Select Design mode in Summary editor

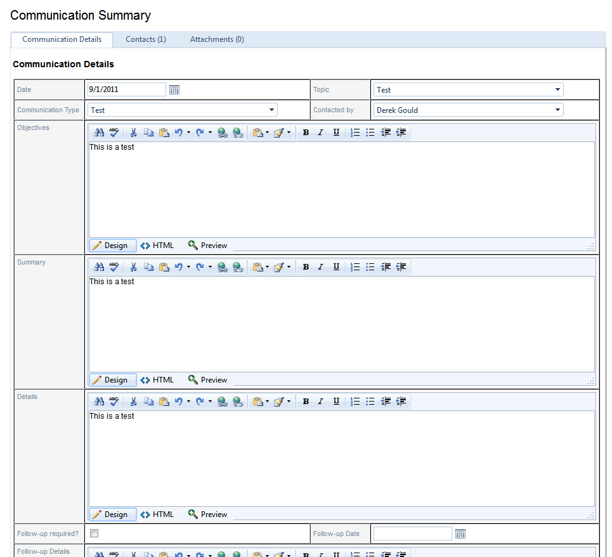click(x=113, y=380)
